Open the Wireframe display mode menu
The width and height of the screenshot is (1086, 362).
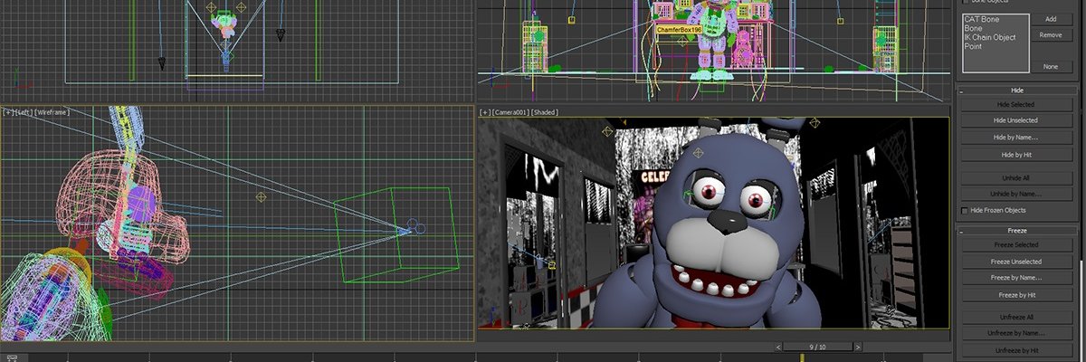tap(51, 112)
